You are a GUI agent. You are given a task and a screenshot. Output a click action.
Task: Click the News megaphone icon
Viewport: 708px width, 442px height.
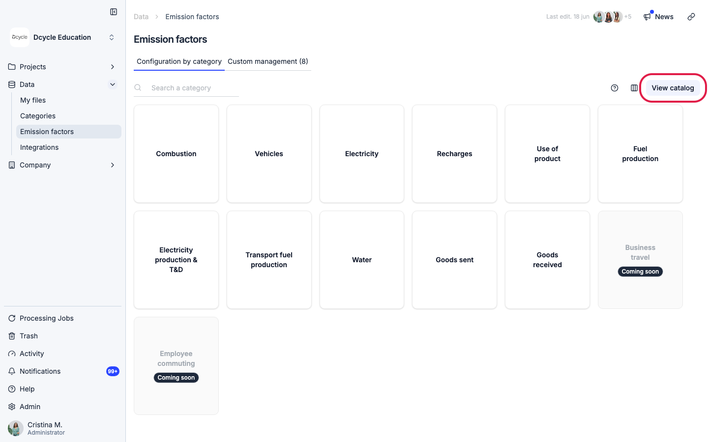[647, 17]
